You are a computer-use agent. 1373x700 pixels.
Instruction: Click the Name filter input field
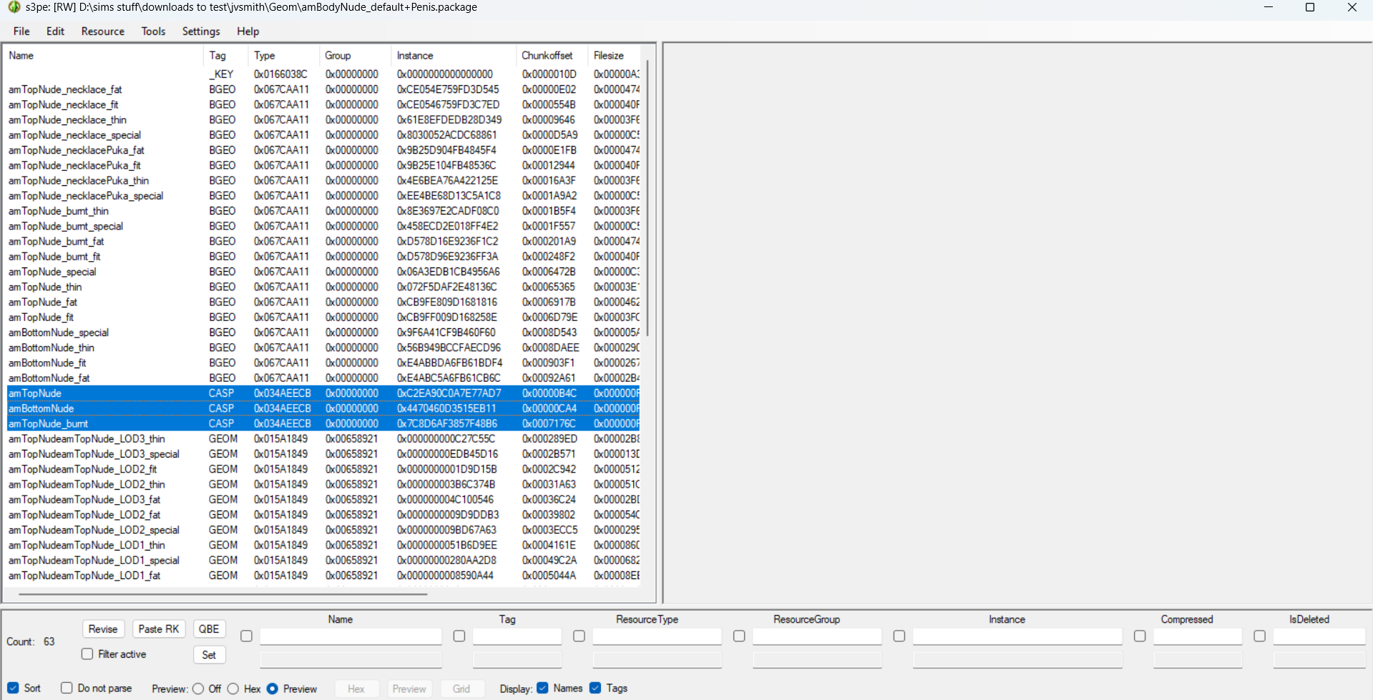coord(351,636)
